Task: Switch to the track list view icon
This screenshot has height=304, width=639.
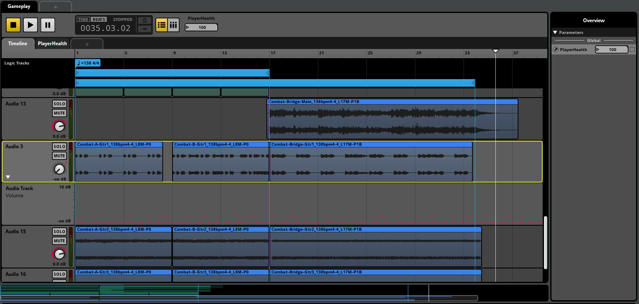Action: point(162,25)
